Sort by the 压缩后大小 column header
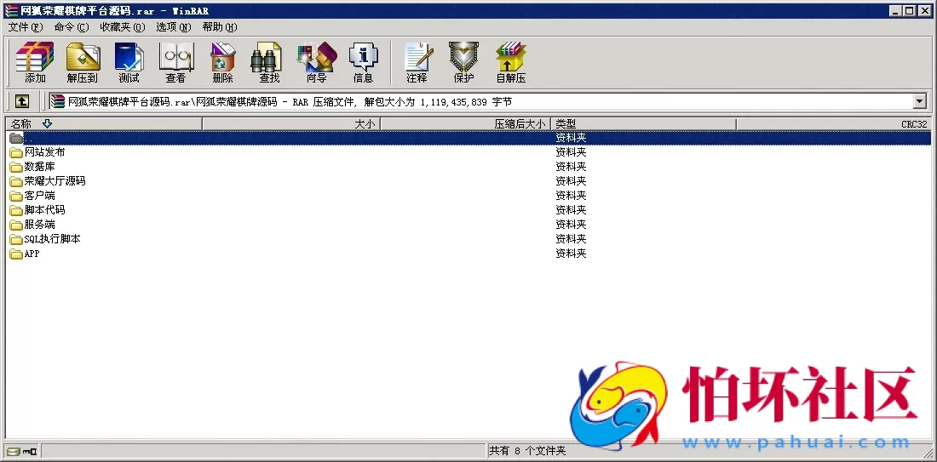Screen dimensions: 937x462 tap(465, 123)
